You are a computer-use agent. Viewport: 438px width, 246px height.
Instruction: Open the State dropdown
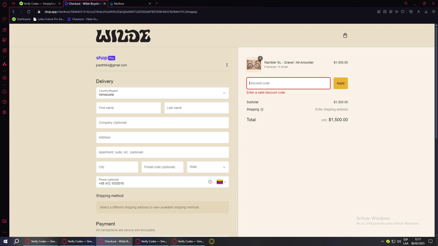coord(208,167)
